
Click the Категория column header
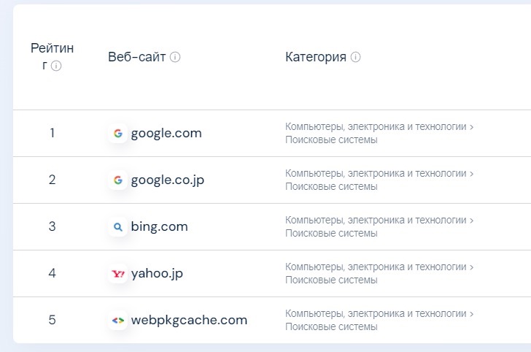point(316,57)
